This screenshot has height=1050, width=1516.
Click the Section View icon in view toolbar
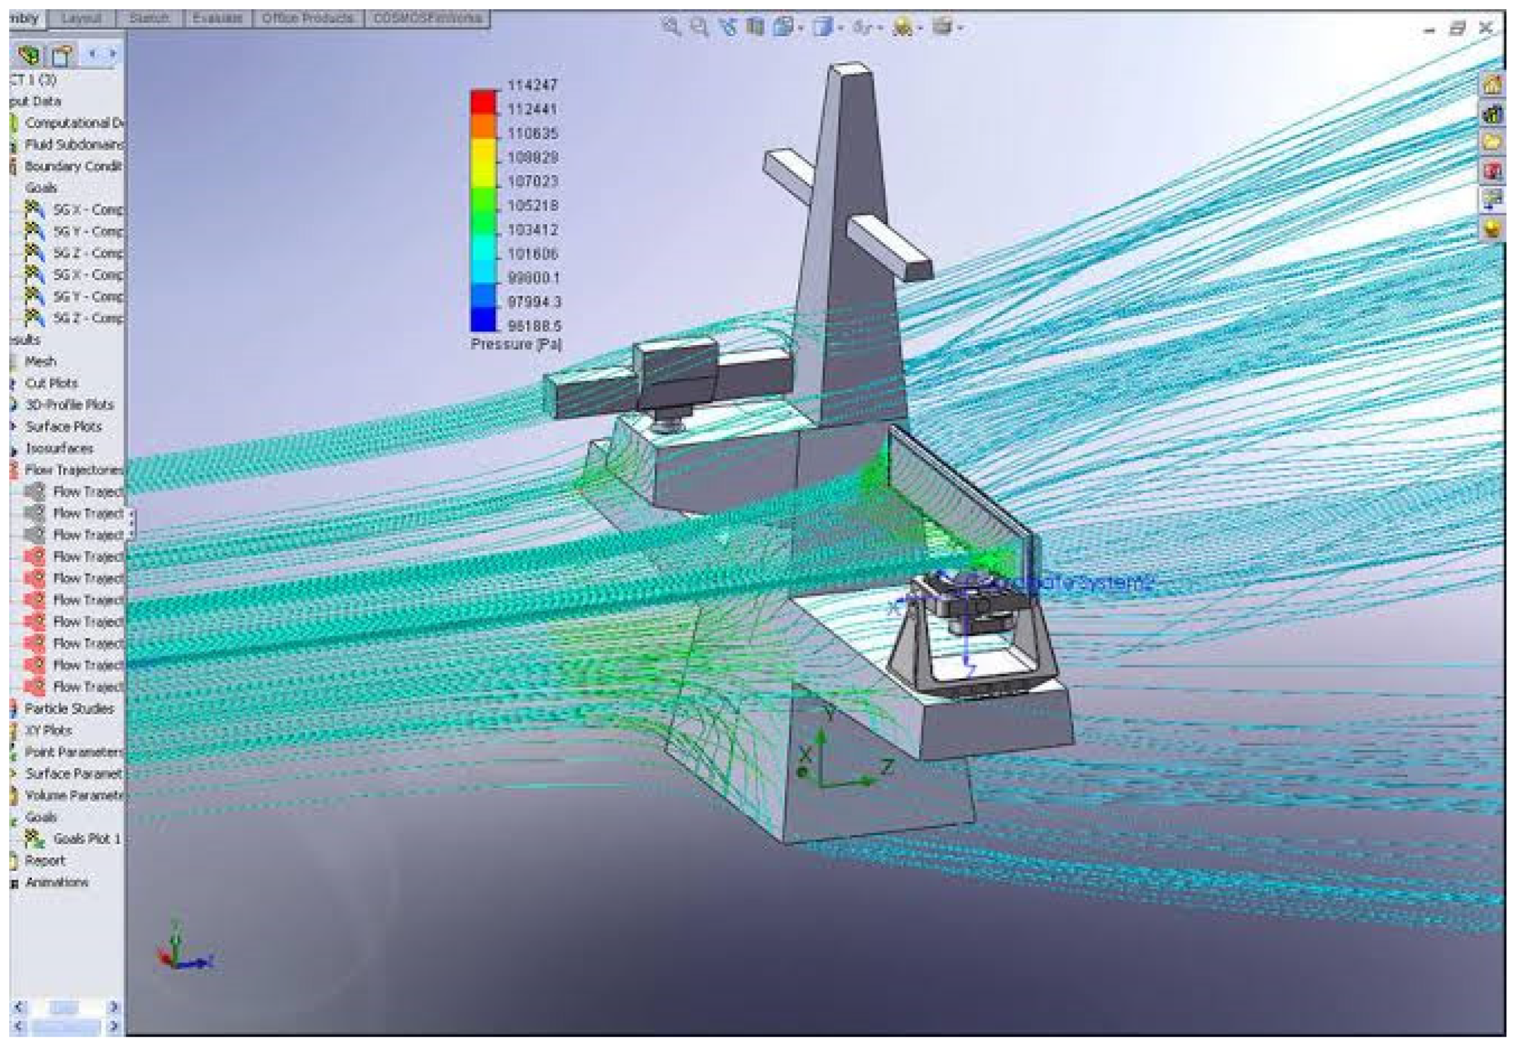tap(756, 27)
